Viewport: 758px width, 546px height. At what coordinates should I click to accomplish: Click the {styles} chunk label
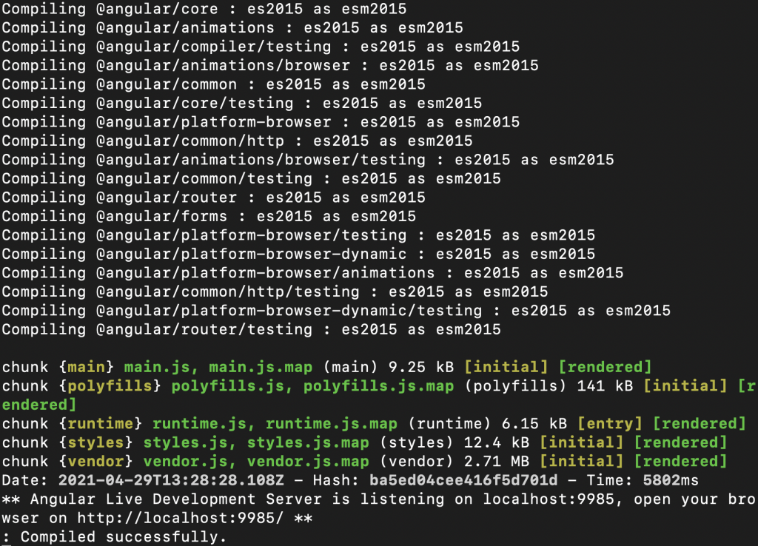click(95, 443)
